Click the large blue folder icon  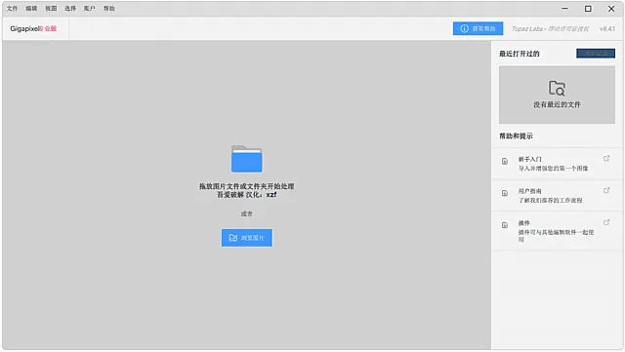coord(247,159)
